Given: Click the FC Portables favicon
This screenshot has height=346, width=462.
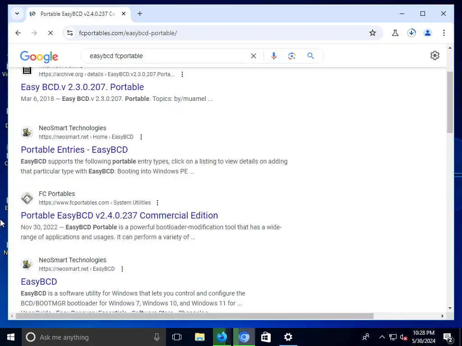Looking at the screenshot, I should (27, 198).
